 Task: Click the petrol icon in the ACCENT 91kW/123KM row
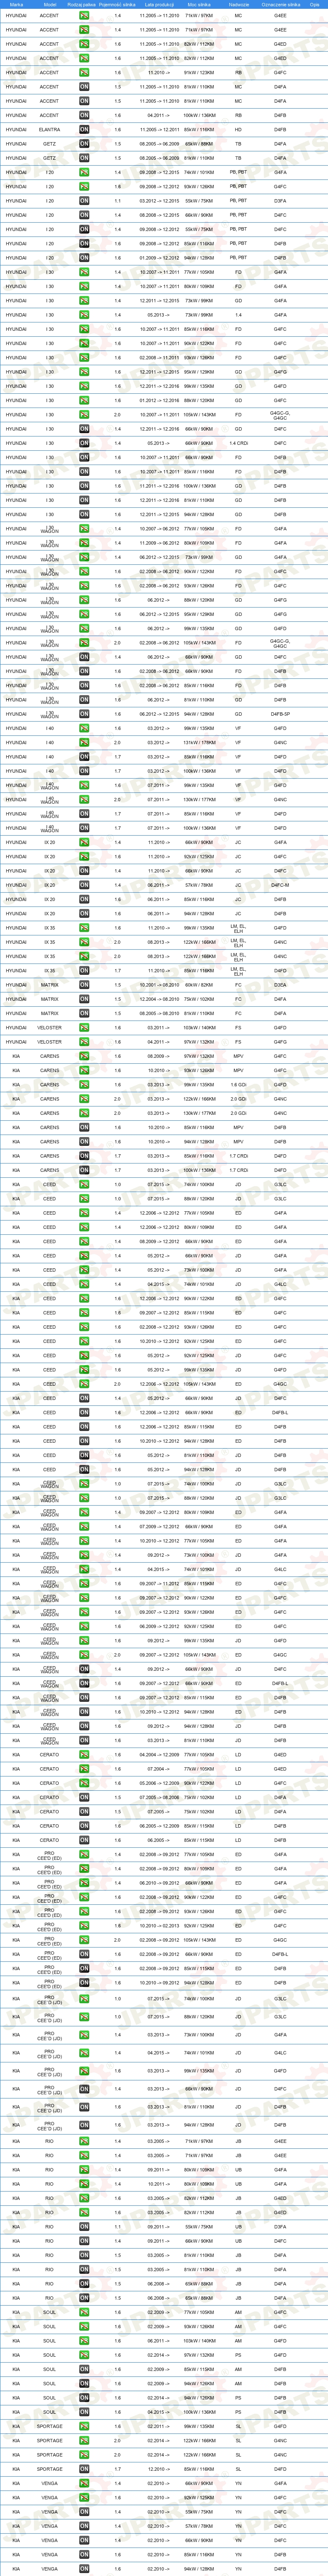pyautogui.click(x=84, y=73)
